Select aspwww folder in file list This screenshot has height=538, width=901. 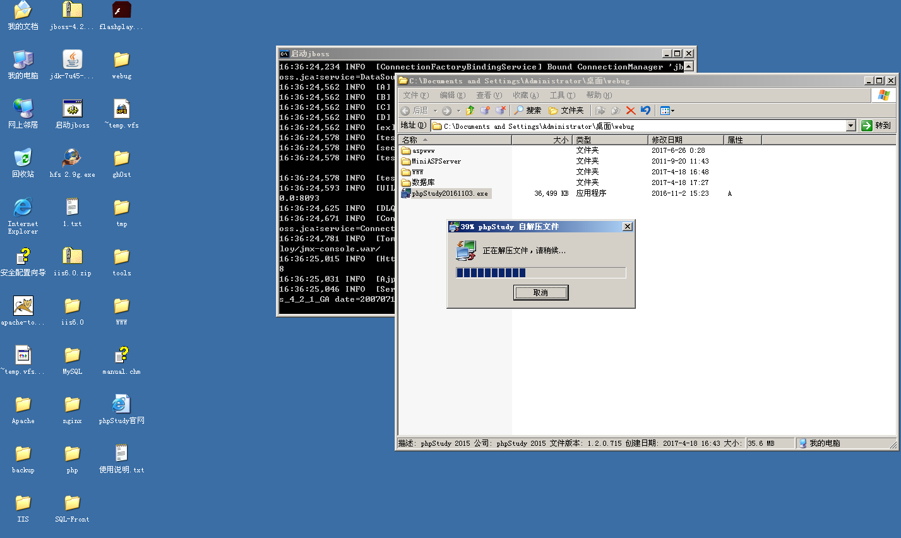pos(418,151)
